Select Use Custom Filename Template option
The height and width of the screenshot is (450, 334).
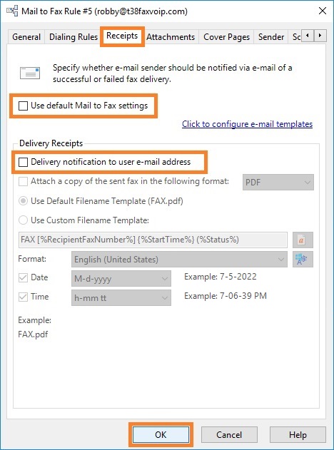point(23,220)
